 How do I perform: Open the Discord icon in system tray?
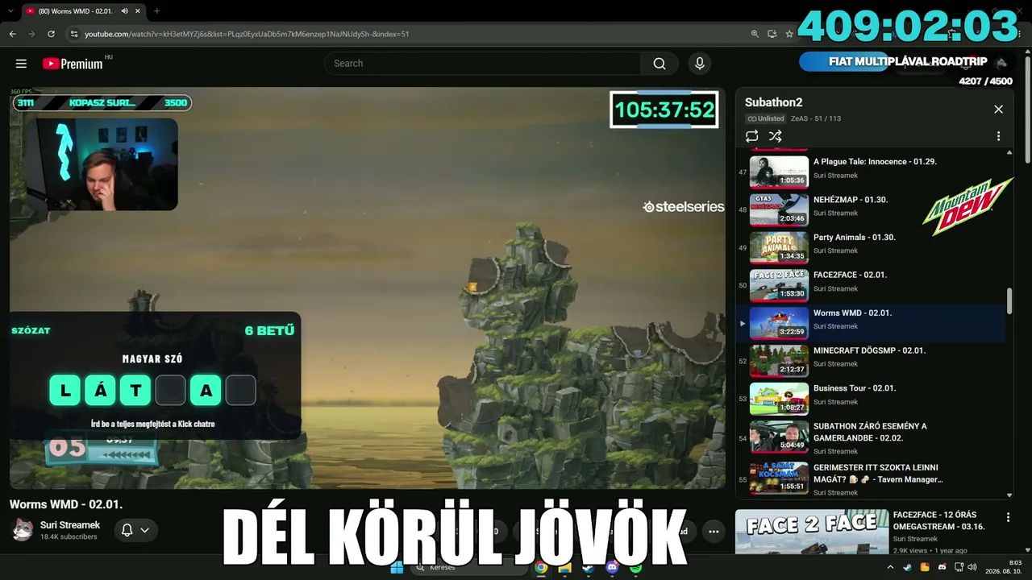942,567
